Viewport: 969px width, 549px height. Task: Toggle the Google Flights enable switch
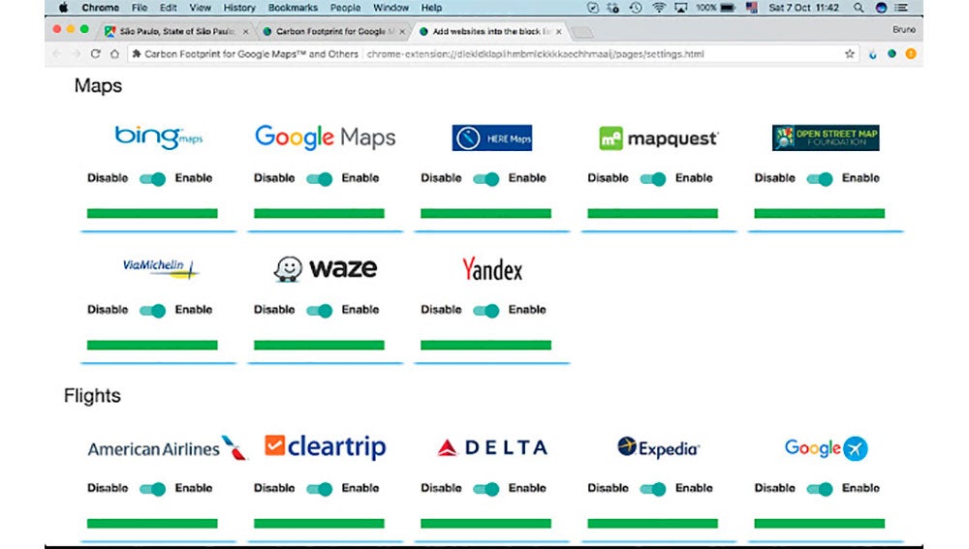820,489
